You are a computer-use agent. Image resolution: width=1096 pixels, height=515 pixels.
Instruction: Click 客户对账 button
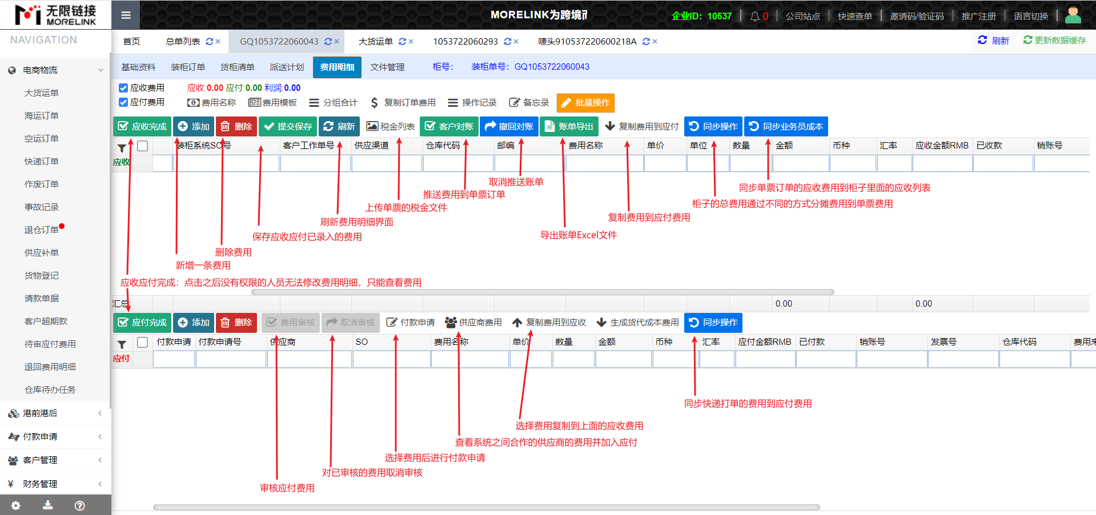[449, 126]
